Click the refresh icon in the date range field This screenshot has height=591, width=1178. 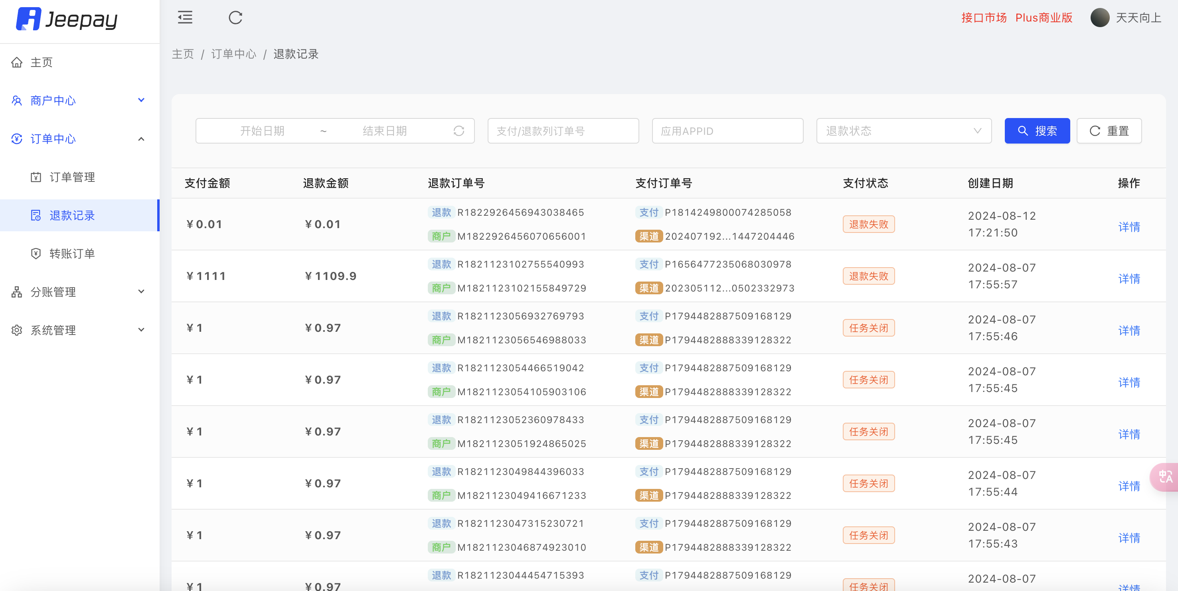click(x=459, y=131)
